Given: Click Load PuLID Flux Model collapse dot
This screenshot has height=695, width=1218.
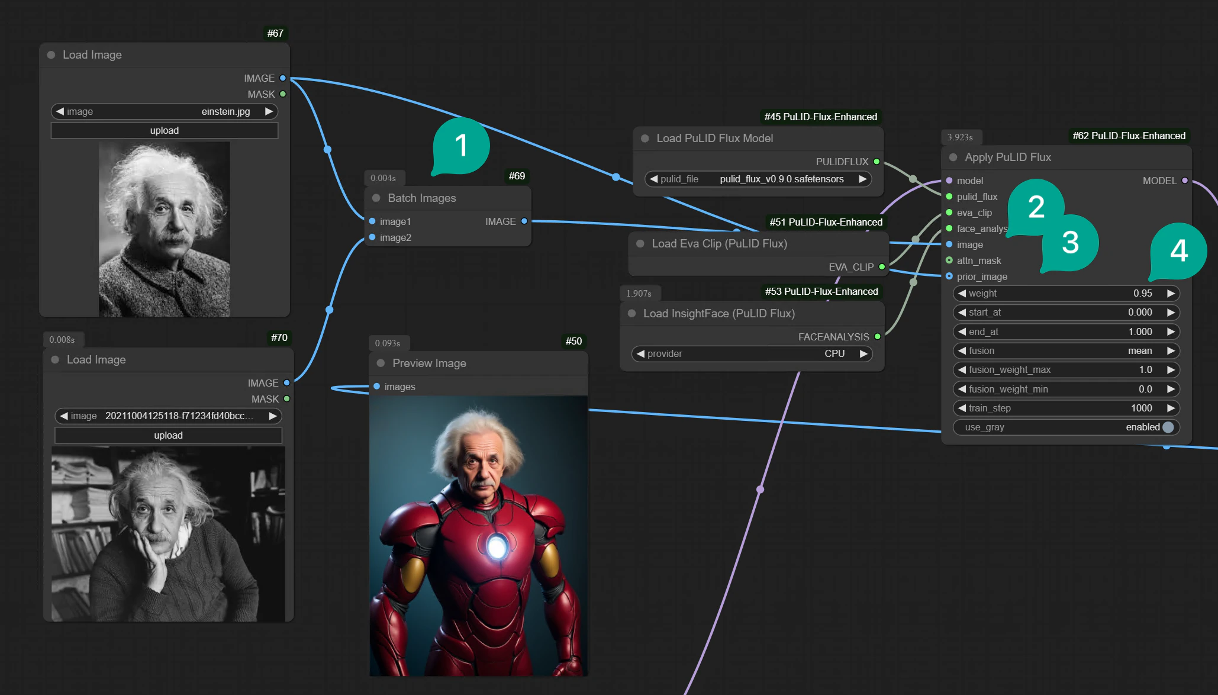Looking at the screenshot, I should (x=645, y=139).
